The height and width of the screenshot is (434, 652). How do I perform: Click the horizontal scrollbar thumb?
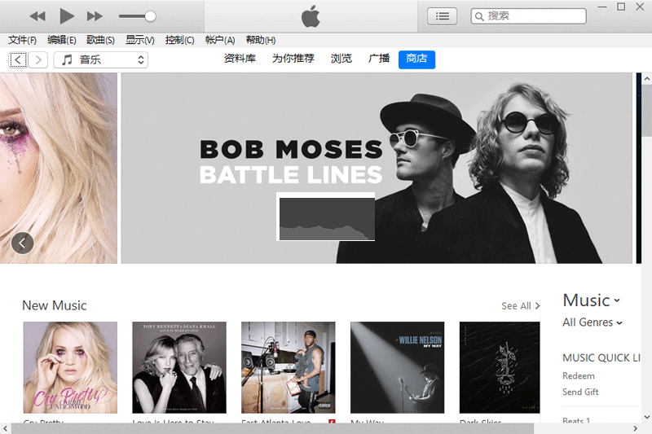click(x=272, y=428)
